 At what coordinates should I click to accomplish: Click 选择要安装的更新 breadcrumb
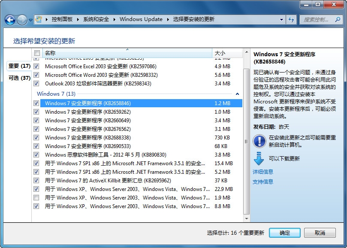193,19
